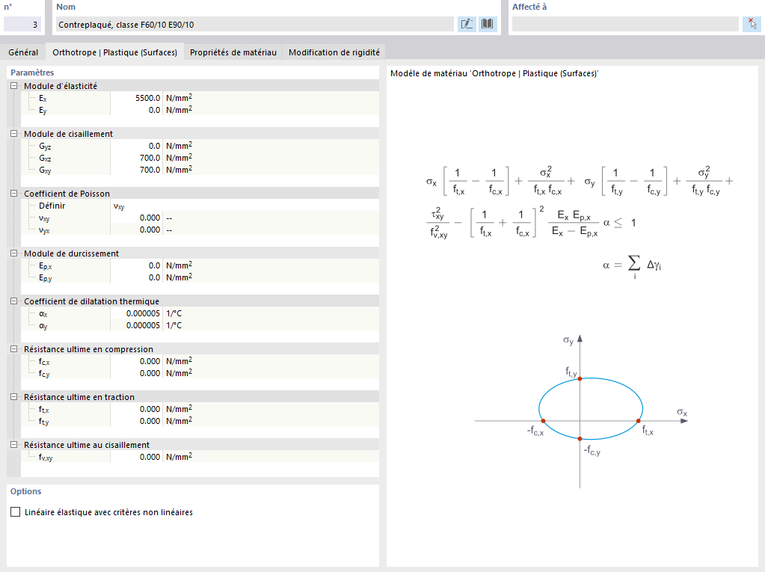Collapse Coefficient de dilatation thermique group
Viewport: 765px width, 572px height.
click(x=14, y=301)
